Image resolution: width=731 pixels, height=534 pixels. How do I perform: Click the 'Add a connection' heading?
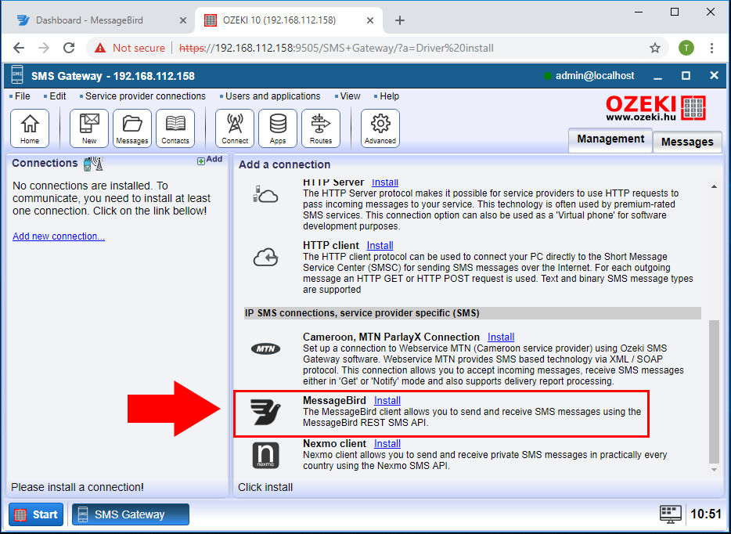[284, 164]
